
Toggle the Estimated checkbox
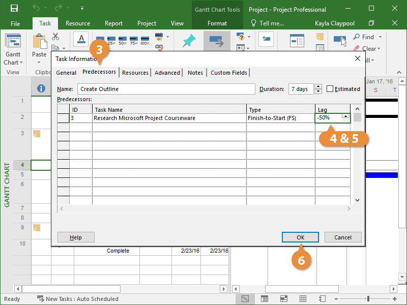(330, 89)
